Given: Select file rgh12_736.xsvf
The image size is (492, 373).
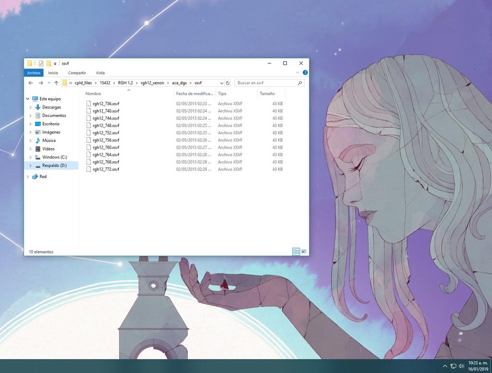Looking at the screenshot, I should pos(106,104).
